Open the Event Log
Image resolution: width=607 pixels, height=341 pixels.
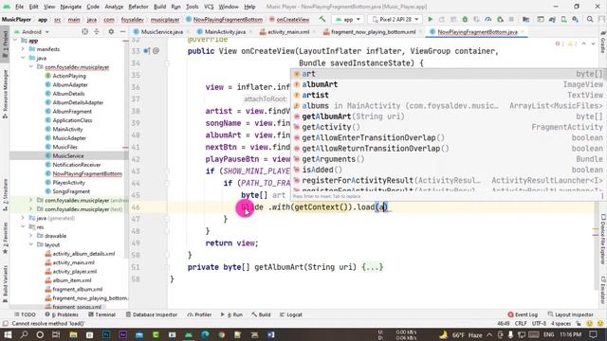(523, 314)
